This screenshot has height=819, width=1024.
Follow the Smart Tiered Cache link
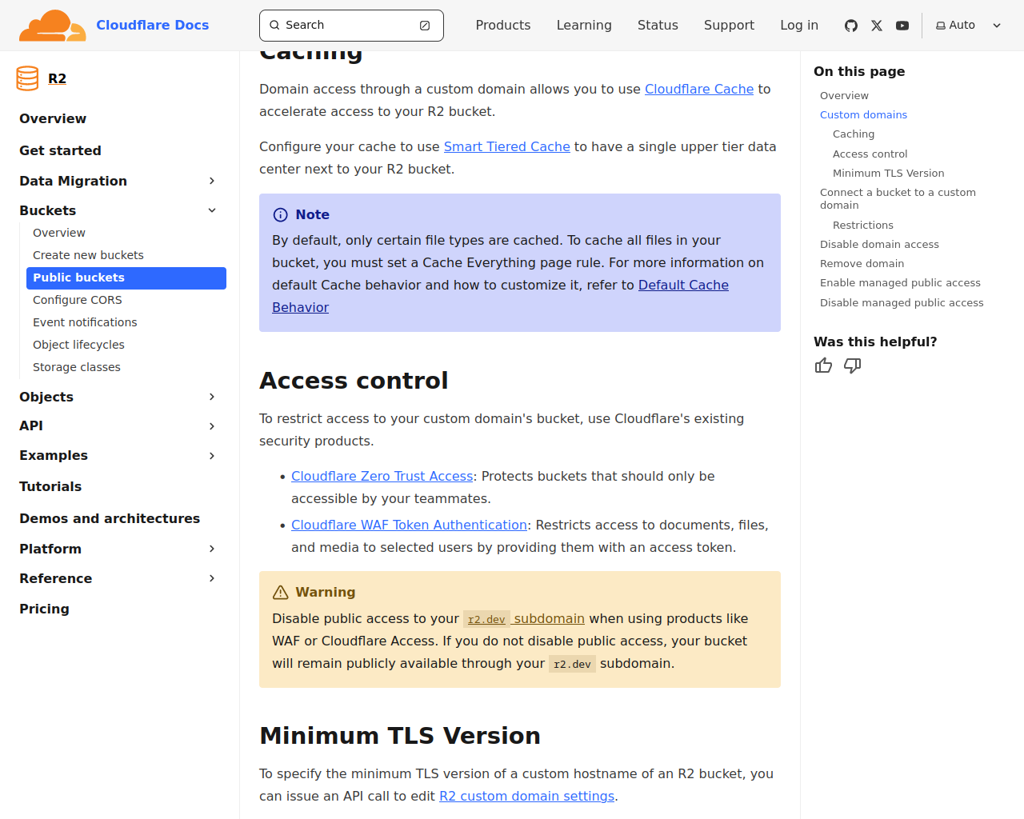click(x=507, y=146)
